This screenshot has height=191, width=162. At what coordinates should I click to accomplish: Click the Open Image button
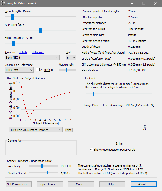(50, 184)
